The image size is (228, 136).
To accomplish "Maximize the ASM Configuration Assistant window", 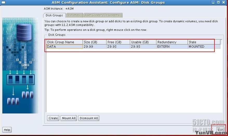I will click(218, 3).
